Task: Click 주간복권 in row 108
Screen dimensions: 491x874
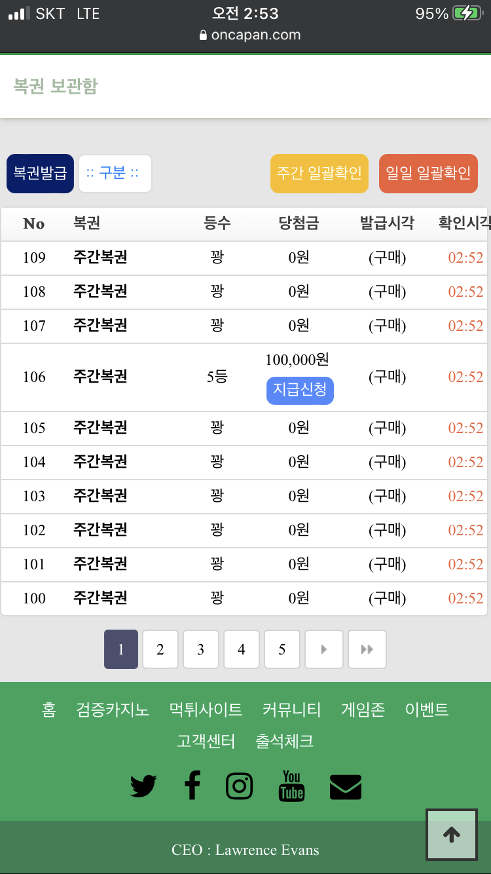Action: click(x=100, y=291)
